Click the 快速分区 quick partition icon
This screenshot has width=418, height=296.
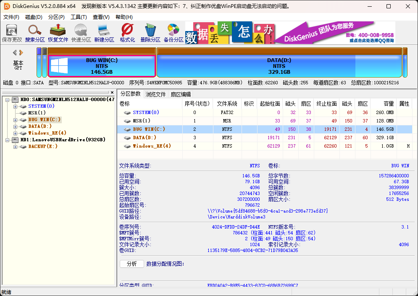[x=81, y=33]
